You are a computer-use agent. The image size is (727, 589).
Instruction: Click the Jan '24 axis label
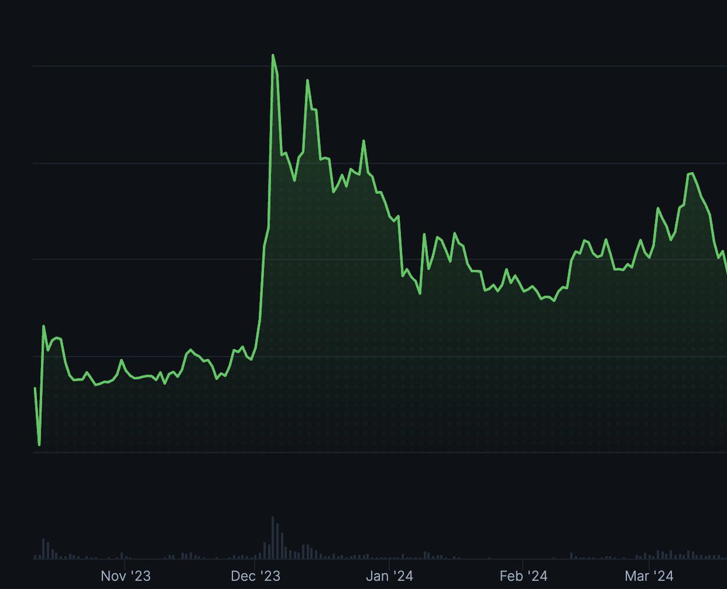(390, 576)
